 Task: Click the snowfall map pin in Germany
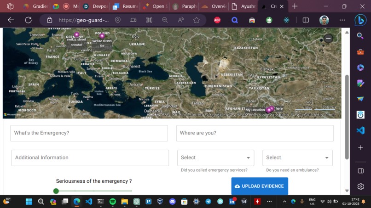[76, 35]
